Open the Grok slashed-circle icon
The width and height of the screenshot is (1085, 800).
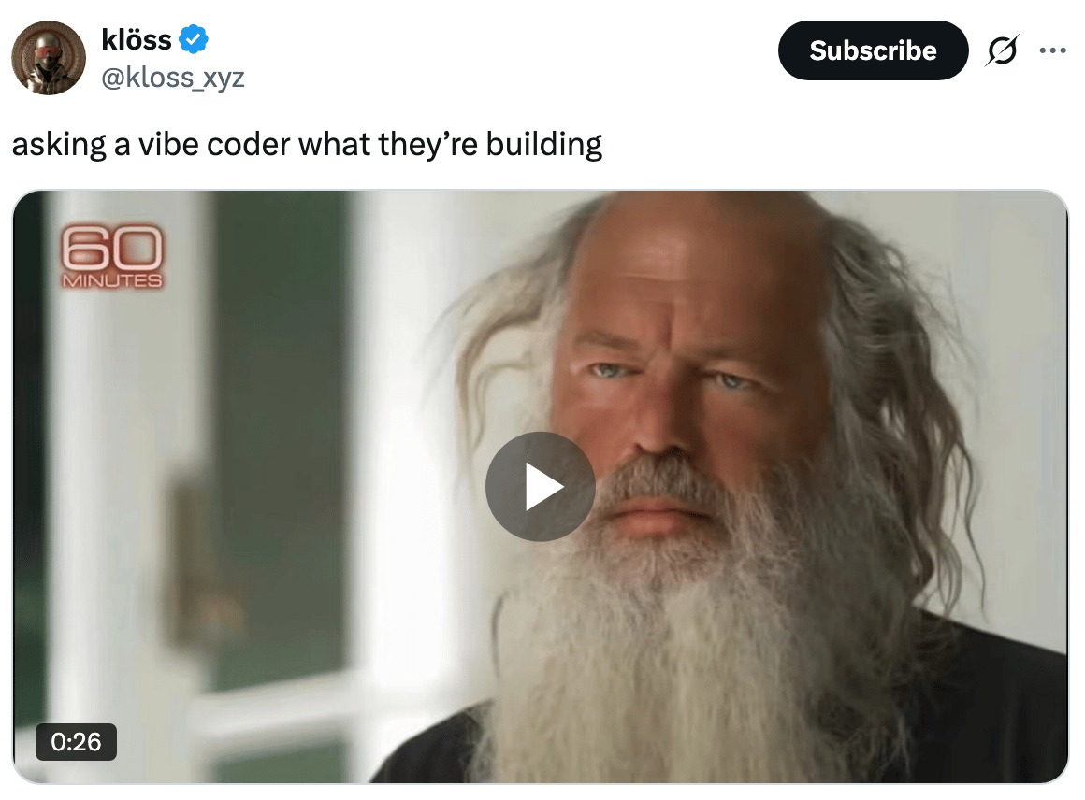pyautogui.click(x=1002, y=50)
